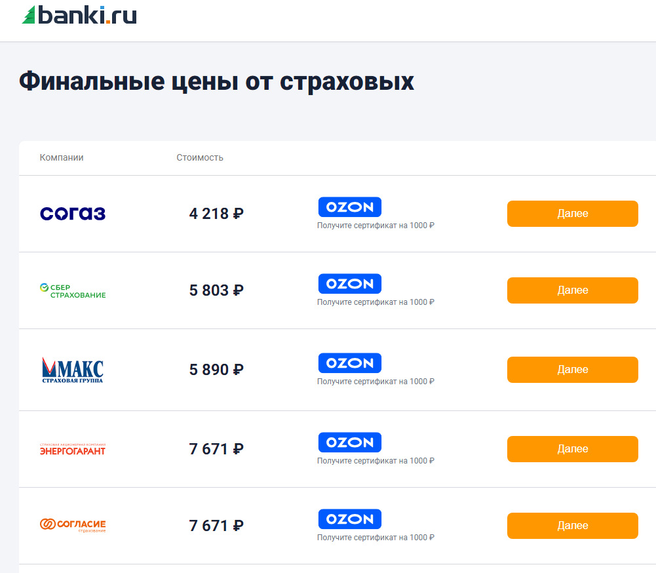Click the OZON badge in СОГАЗ row

coord(350,207)
